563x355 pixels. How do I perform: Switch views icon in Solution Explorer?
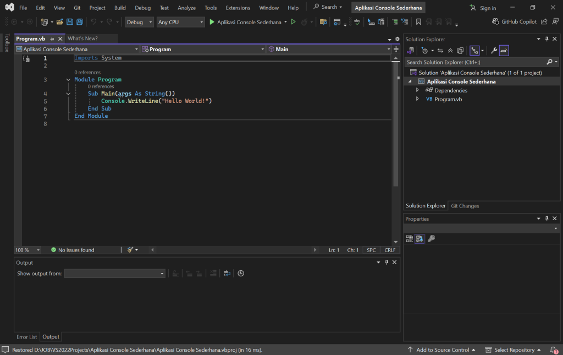pyautogui.click(x=410, y=51)
